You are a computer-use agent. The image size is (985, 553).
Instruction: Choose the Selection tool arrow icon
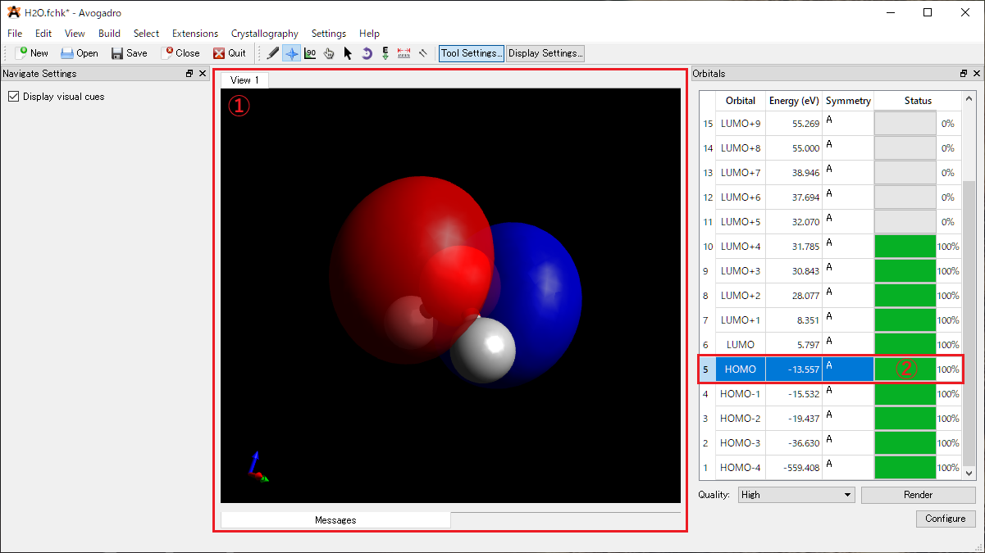click(x=348, y=52)
